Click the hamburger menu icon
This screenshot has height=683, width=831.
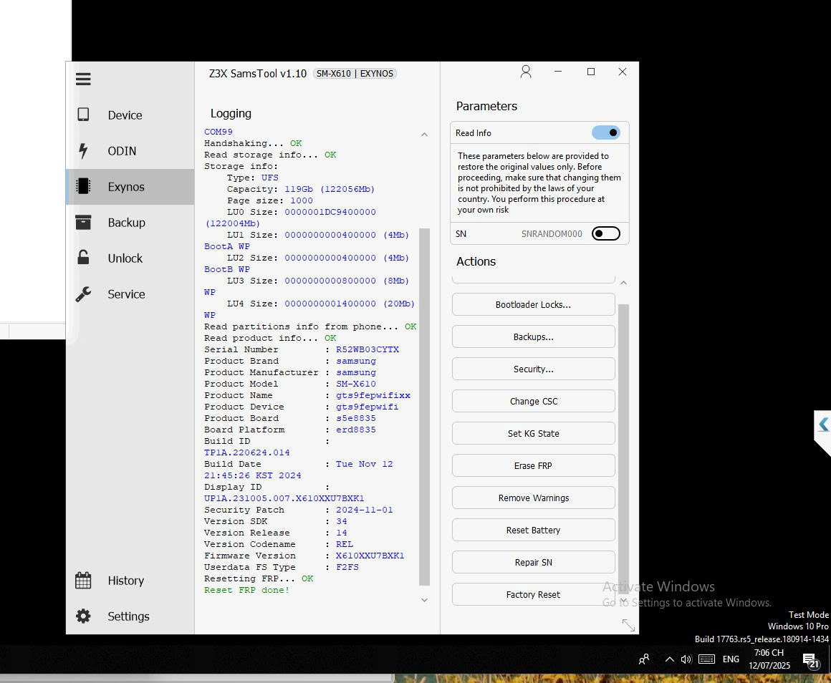(x=83, y=79)
